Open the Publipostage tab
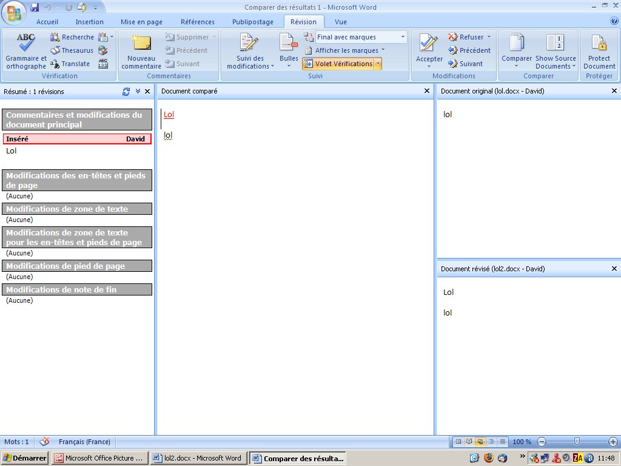 tap(253, 22)
